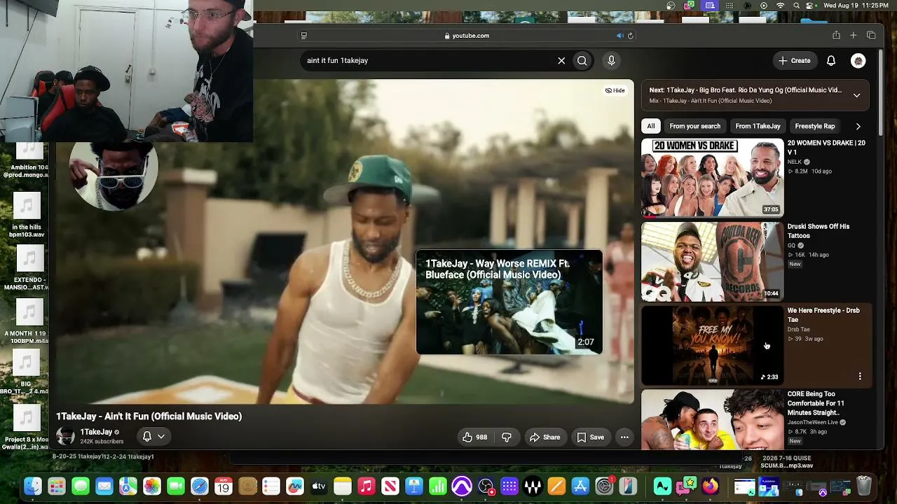The image size is (897, 504).
Task: Open the Safari page reader icon
Action: pos(303,36)
